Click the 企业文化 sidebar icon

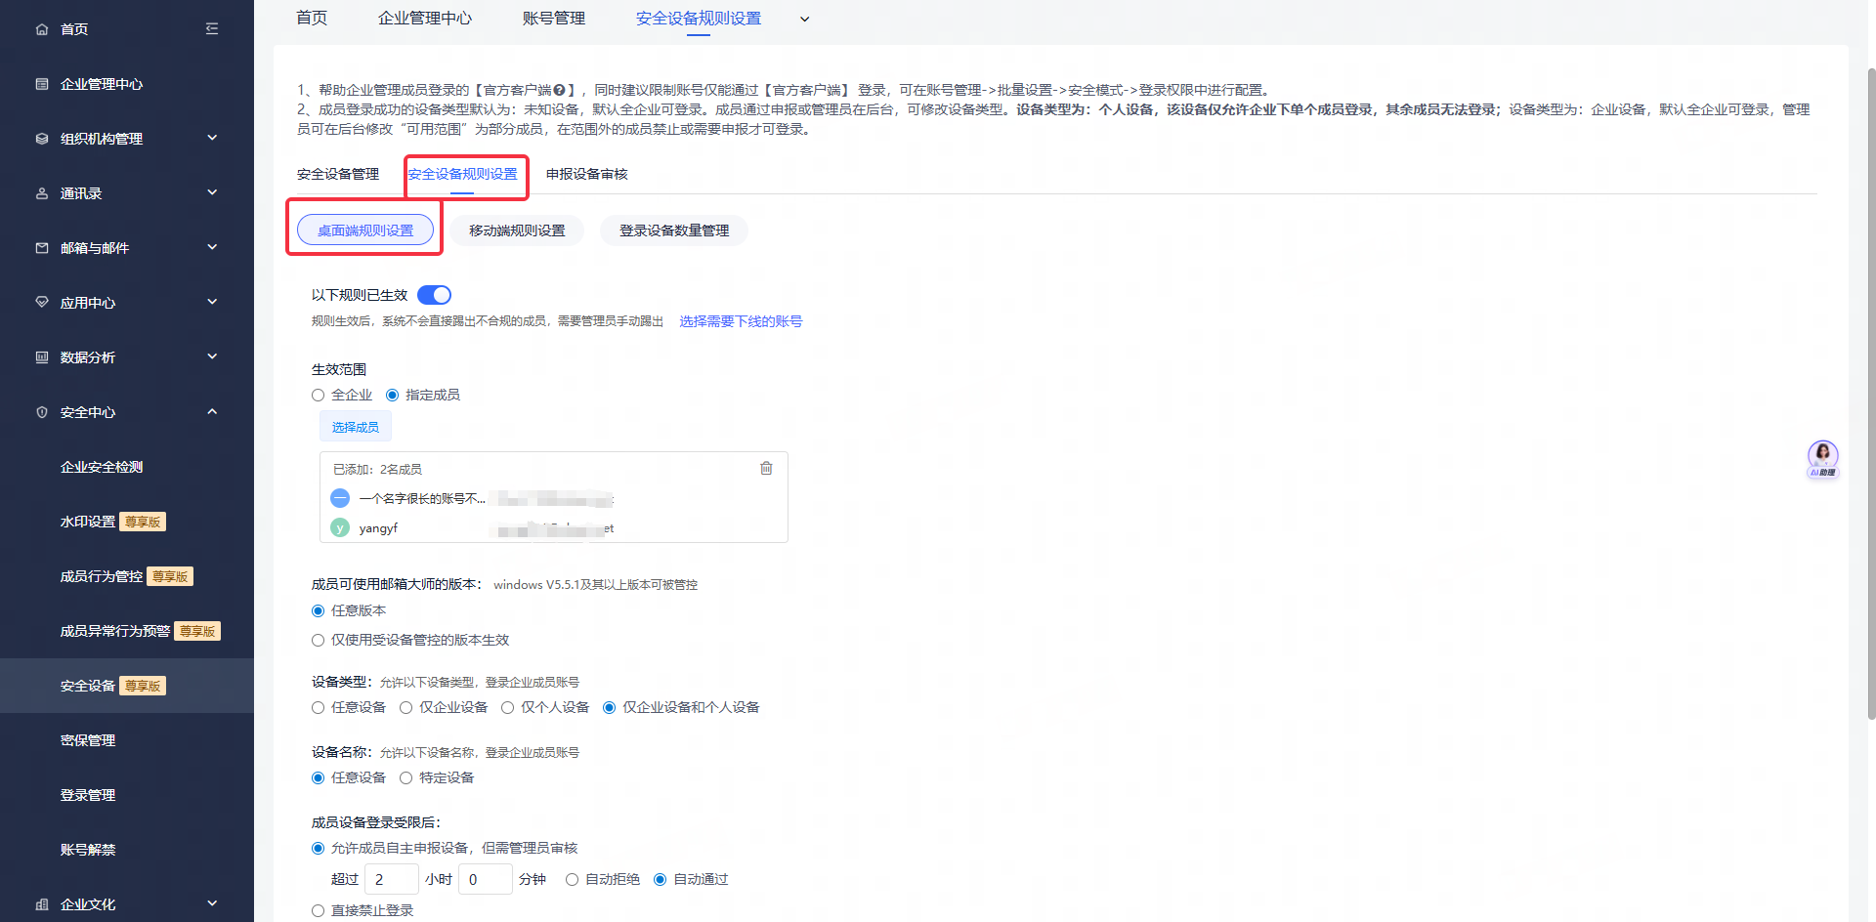point(42,904)
